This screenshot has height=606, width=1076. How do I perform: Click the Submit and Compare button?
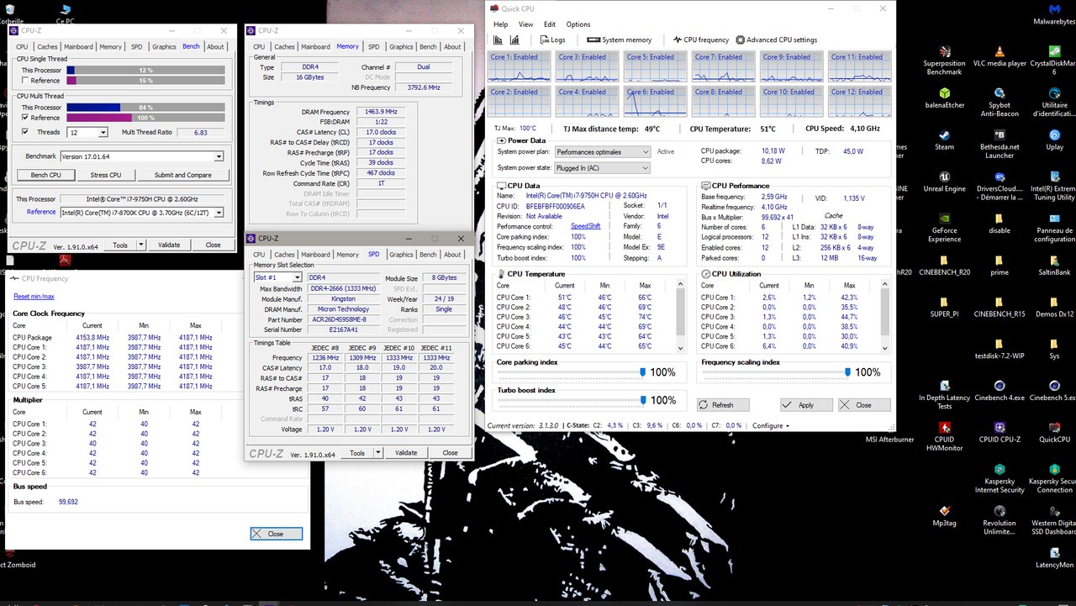182,175
